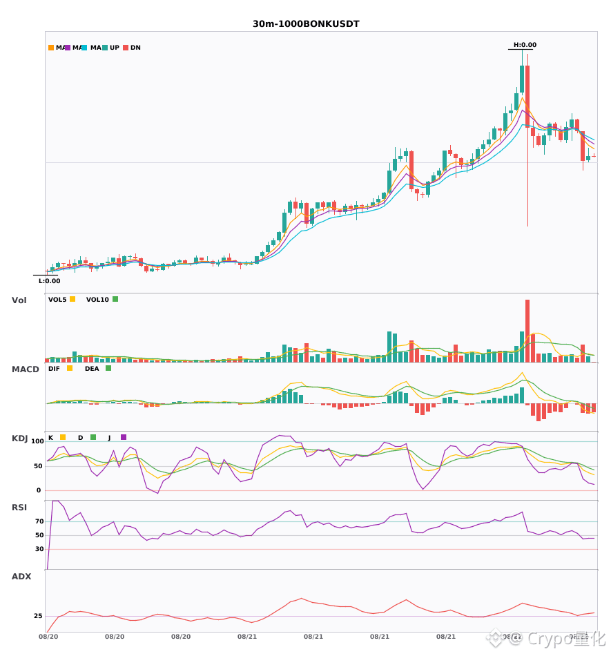Click the RSI axis value 30
This screenshot has height=656, width=611.
pos(39,549)
